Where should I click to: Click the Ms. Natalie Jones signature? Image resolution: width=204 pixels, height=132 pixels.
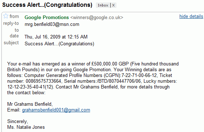pos(26,127)
